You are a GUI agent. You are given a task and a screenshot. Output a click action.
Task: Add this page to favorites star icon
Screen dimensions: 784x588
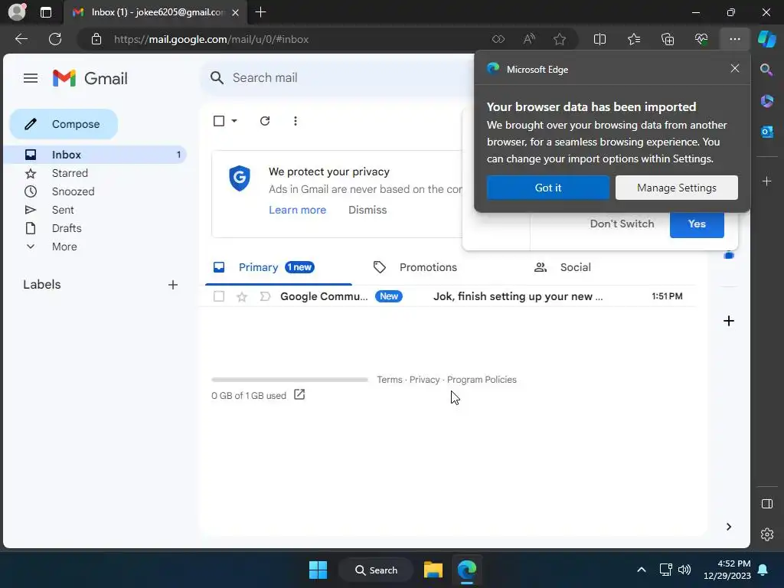[560, 39]
